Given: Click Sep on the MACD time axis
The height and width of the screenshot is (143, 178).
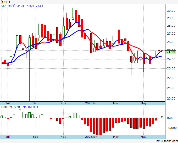Looking at the screenshot, I should [x=36, y=137].
